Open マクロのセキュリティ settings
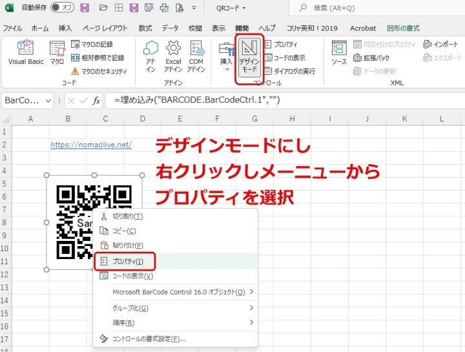This screenshot has height=352, width=465. [99, 72]
